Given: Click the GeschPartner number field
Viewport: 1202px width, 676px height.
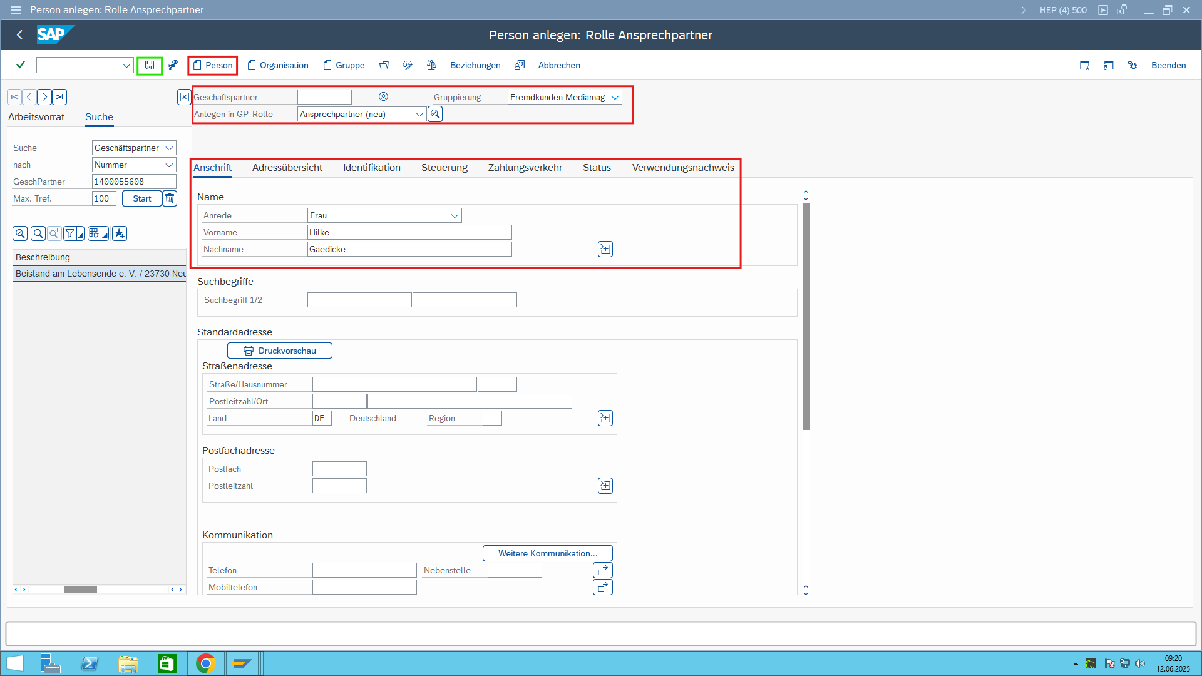Looking at the screenshot, I should pyautogui.click(x=134, y=182).
